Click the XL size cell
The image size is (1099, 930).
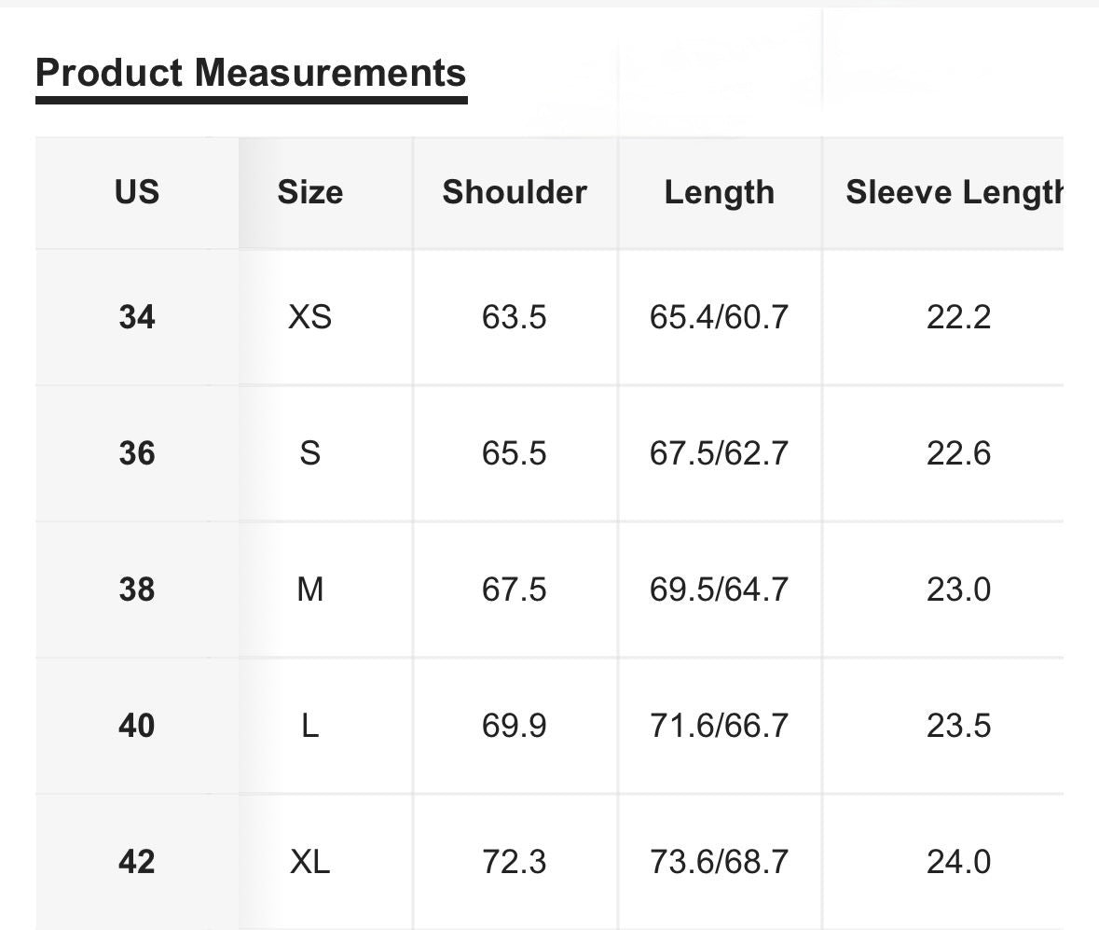point(309,862)
